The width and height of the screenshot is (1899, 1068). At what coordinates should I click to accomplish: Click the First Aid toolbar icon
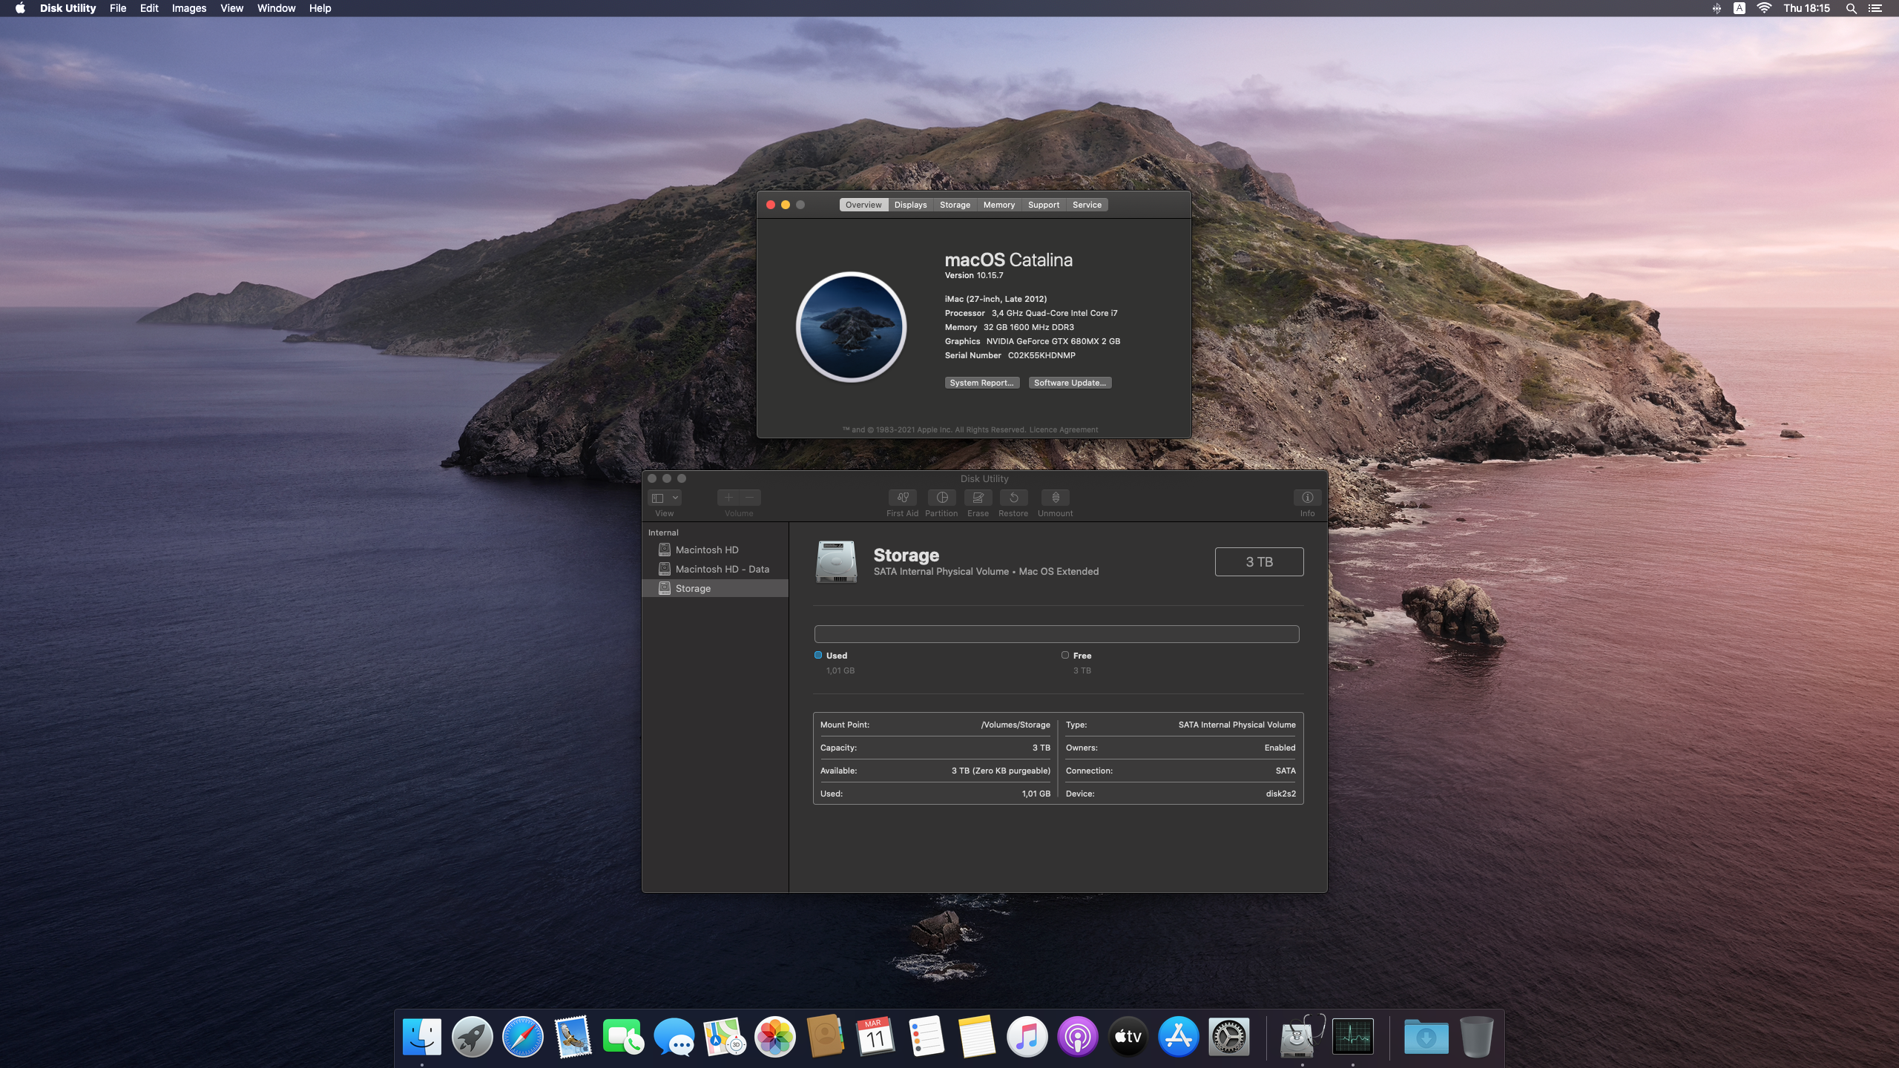902,498
